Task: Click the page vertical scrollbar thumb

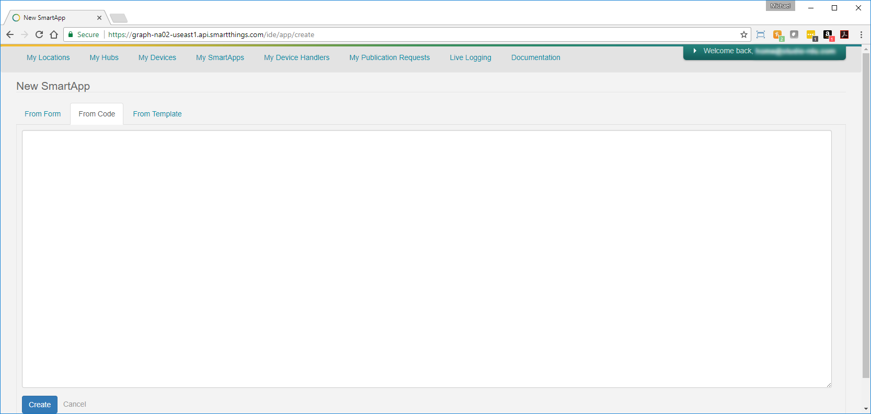Action: (866, 215)
